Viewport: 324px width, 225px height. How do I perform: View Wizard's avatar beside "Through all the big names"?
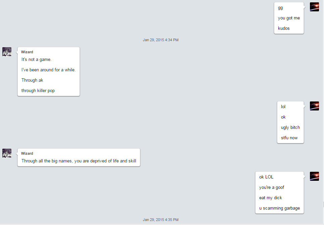tap(7, 153)
